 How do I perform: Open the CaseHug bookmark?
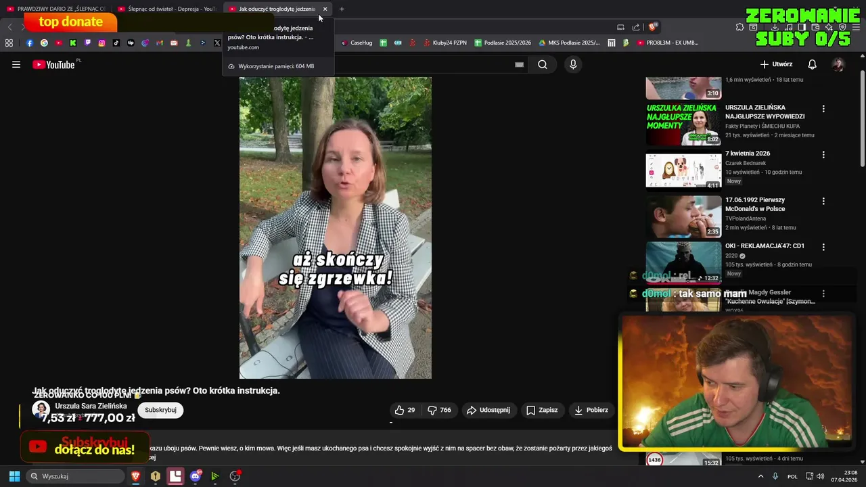click(x=357, y=43)
